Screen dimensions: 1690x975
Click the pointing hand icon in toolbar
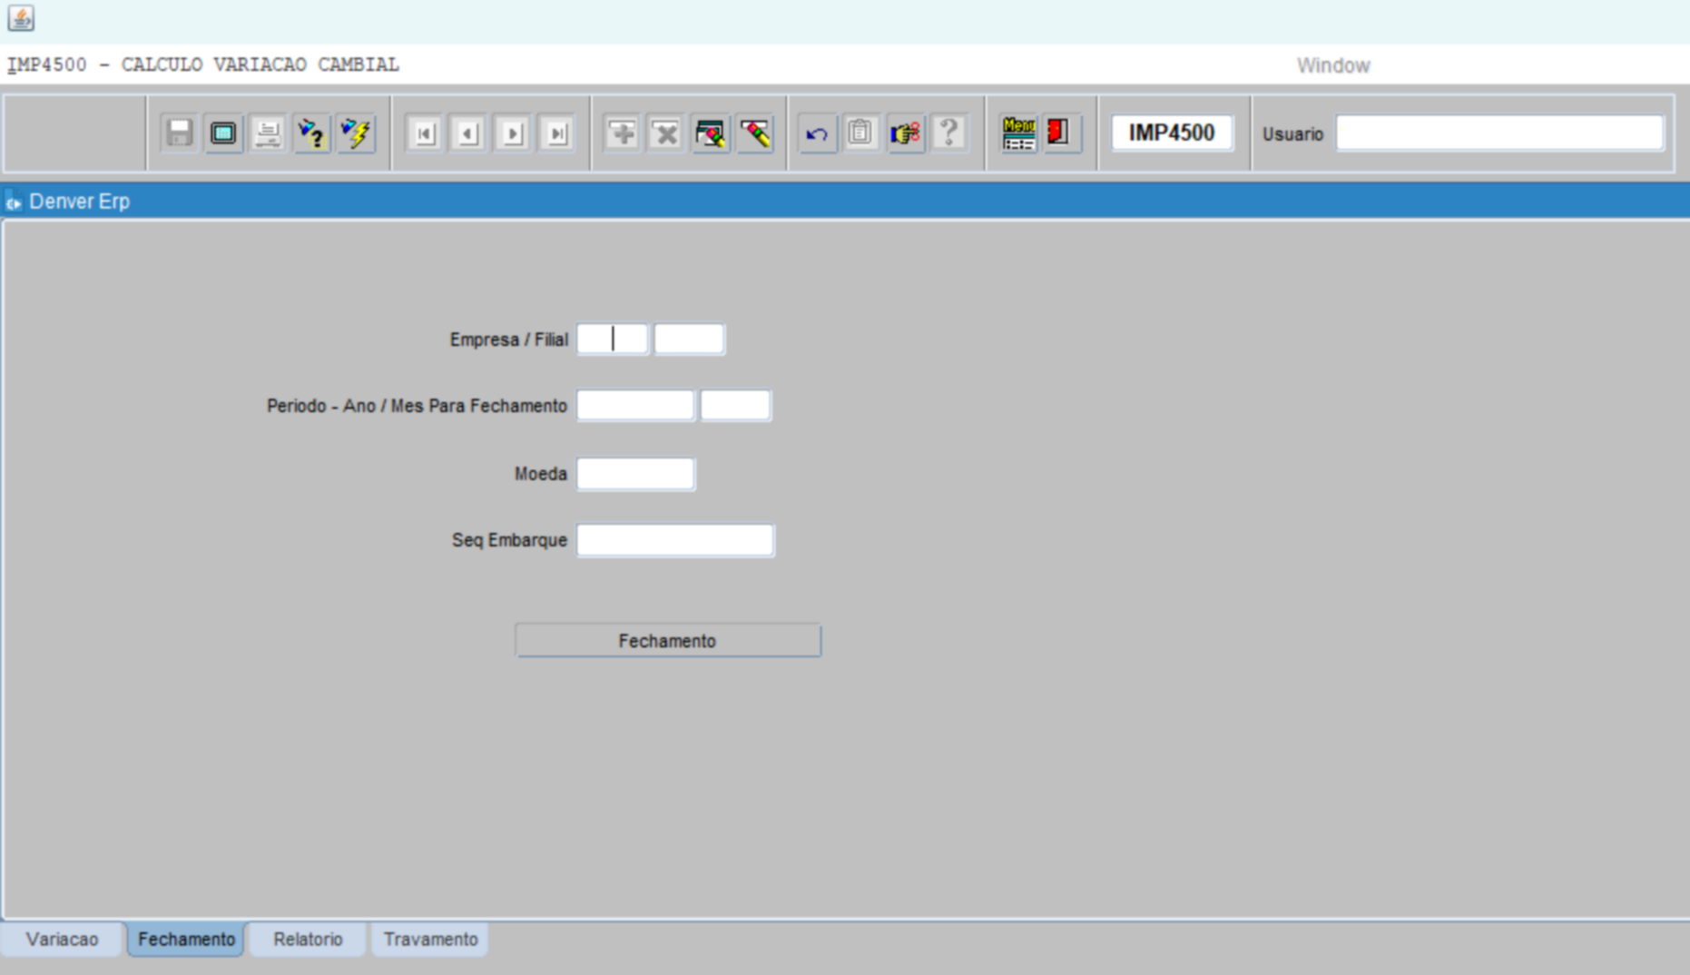point(905,133)
